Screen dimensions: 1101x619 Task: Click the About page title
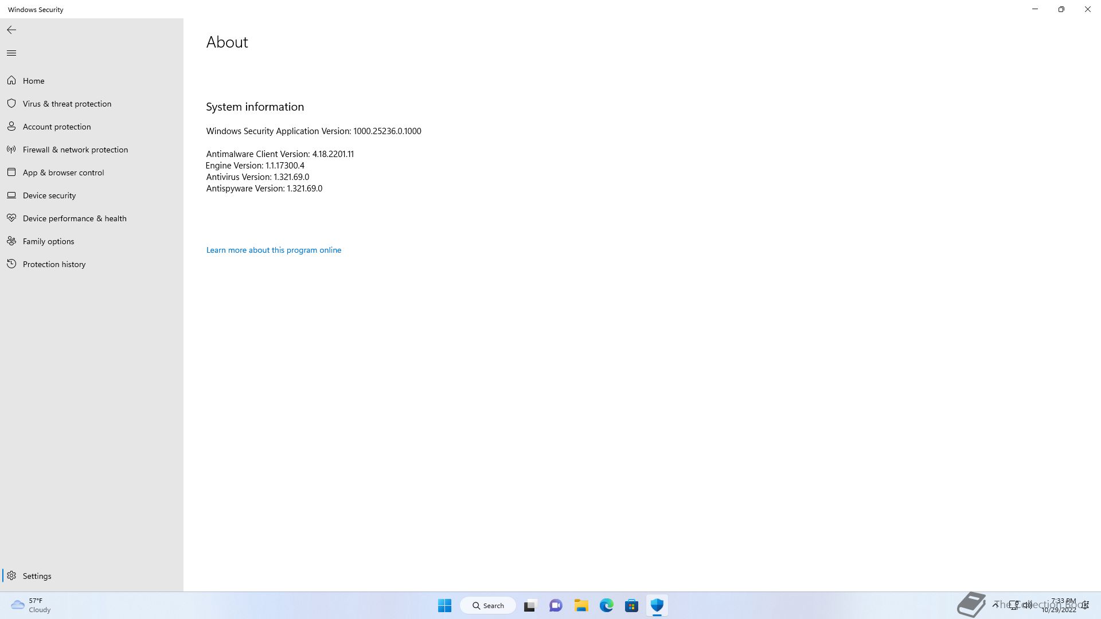227,42
